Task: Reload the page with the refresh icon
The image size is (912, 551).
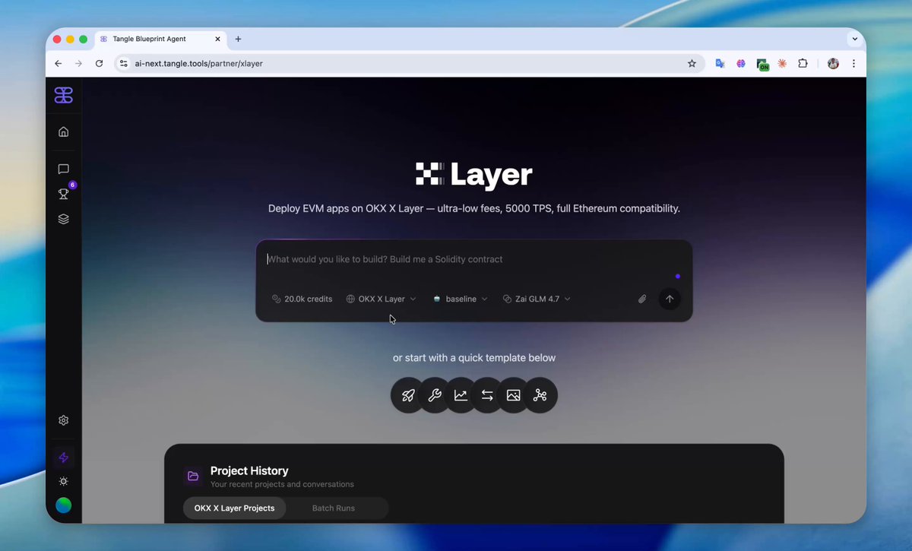Action: (99, 64)
